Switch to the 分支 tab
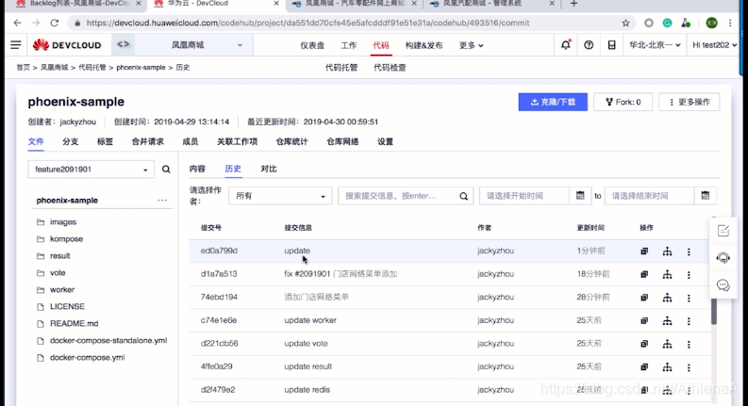The image size is (748, 406). tap(70, 141)
